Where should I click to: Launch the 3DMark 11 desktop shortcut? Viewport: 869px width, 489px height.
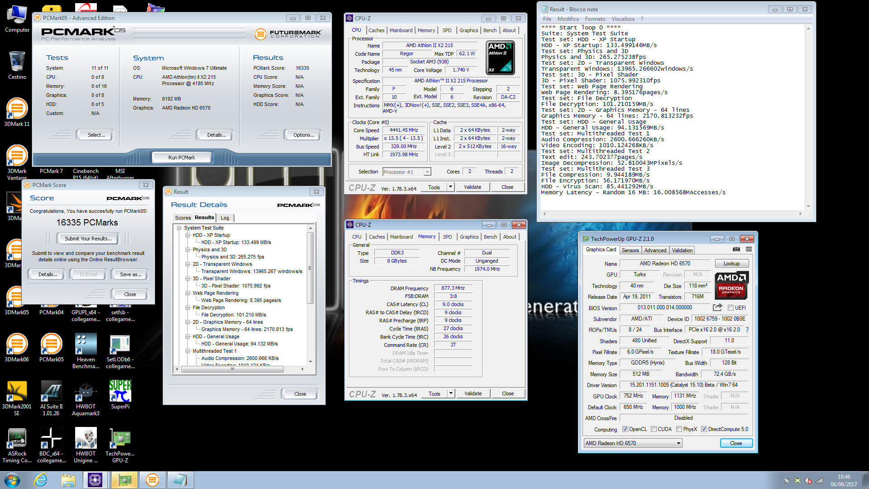[x=17, y=112]
